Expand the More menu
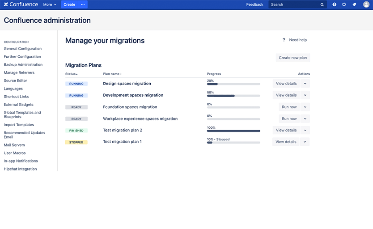The height and width of the screenshot is (229, 373). [50, 4]
